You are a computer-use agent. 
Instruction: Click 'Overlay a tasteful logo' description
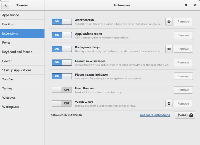pos(119,51)
